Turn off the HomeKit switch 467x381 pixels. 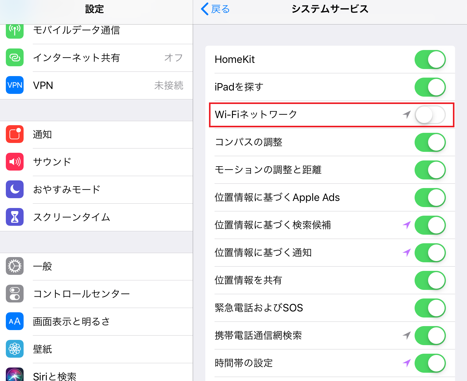click(x=430, y=60)
